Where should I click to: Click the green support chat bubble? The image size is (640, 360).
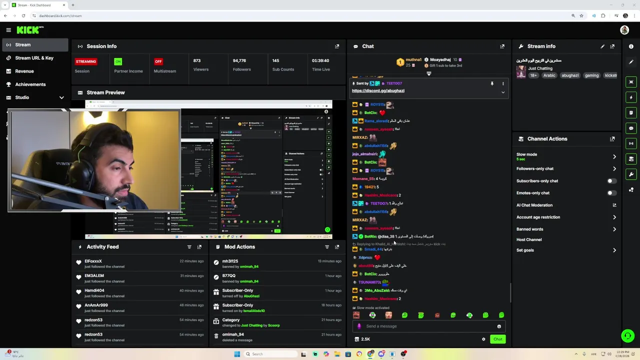coord(627,336)
